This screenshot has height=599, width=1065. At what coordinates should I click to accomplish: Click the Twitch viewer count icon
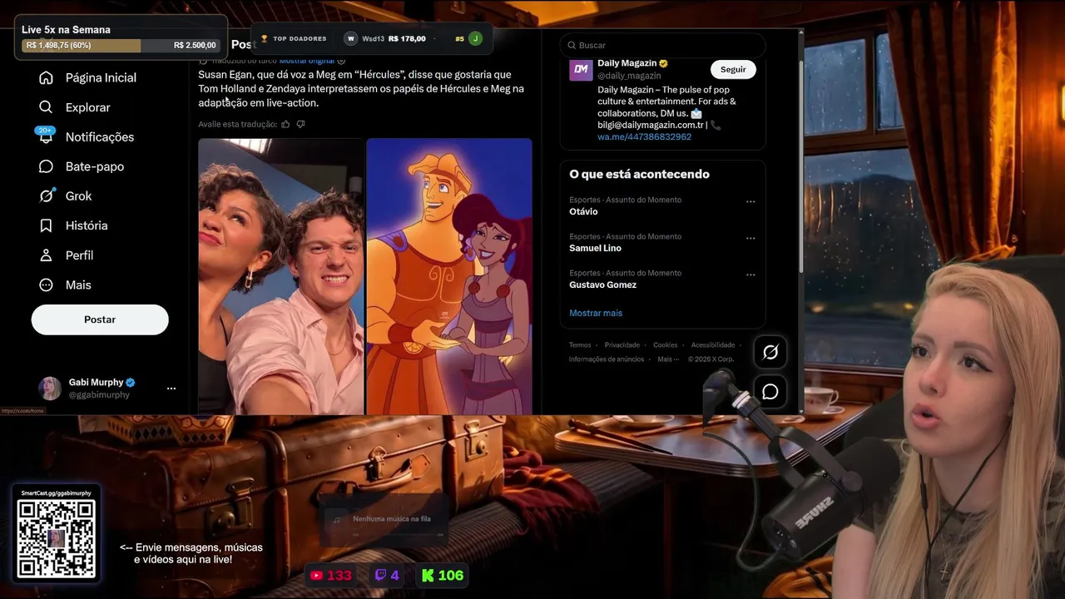pyautogui.click(x=380, y=575)
